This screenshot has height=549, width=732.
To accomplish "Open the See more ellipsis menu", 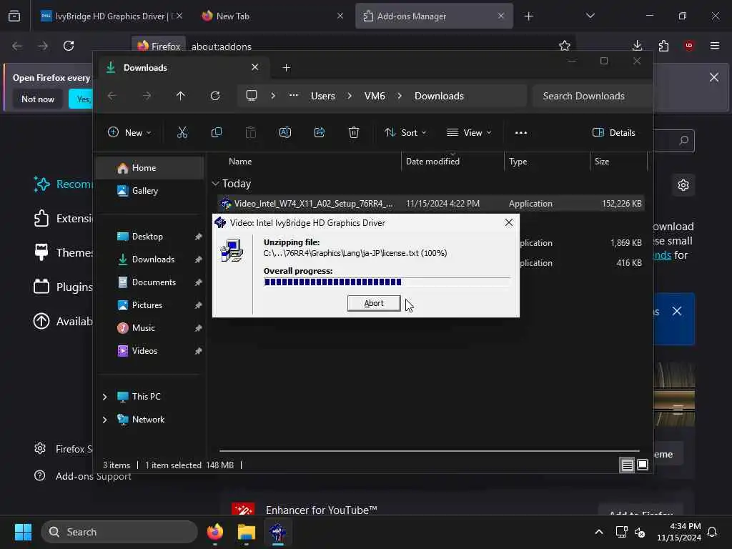I will tap(521, 132).
